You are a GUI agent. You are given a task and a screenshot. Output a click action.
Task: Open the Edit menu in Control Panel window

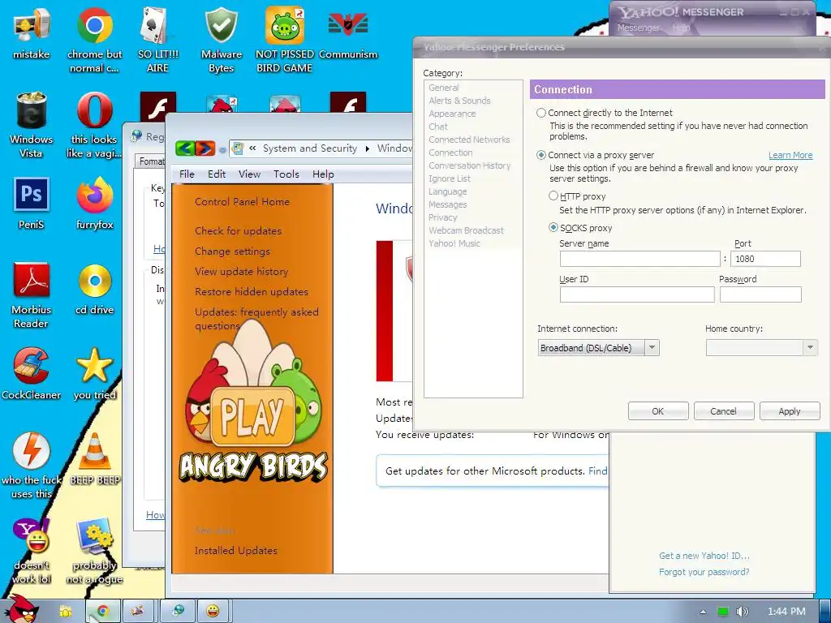(x=216, y=174)
